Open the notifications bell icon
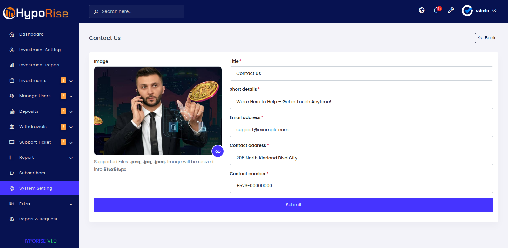This screenshot has height=248, width=508. 437,10
